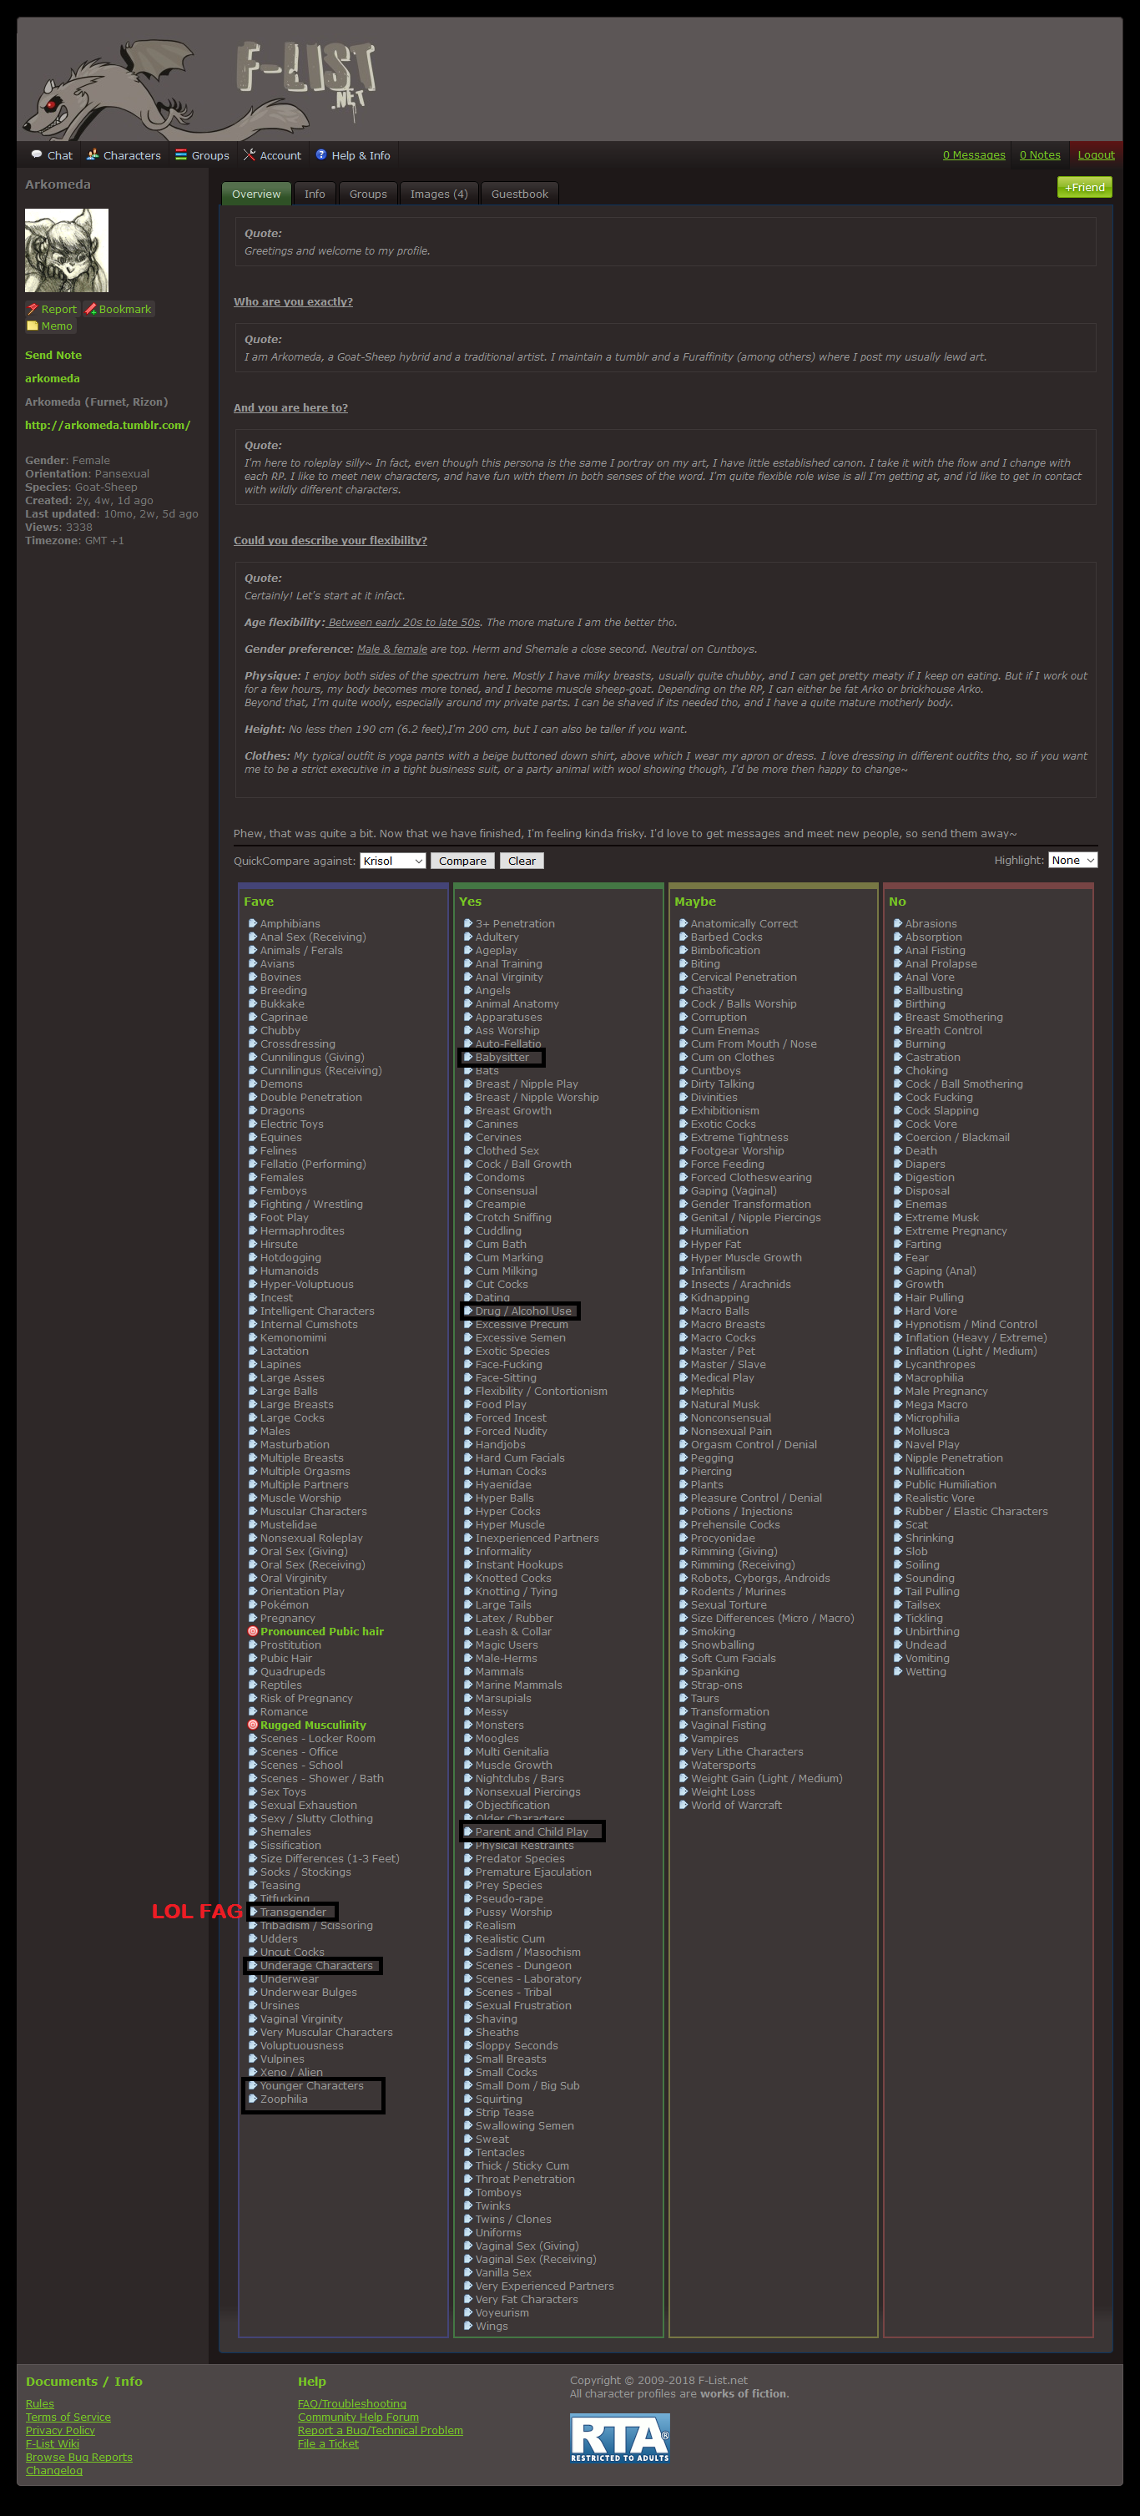Open the FAQ/Troubleshooting link
Screen dimensions: 1140x2516
pos(351,2403)
